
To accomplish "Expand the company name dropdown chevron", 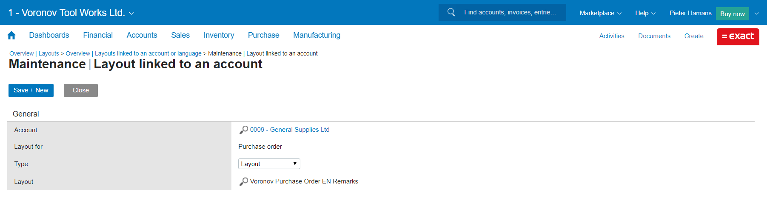I will (132, 14).
